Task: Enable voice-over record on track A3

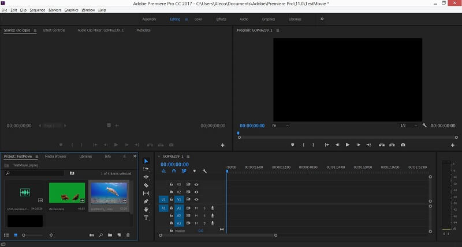Action: click(213, 223)
